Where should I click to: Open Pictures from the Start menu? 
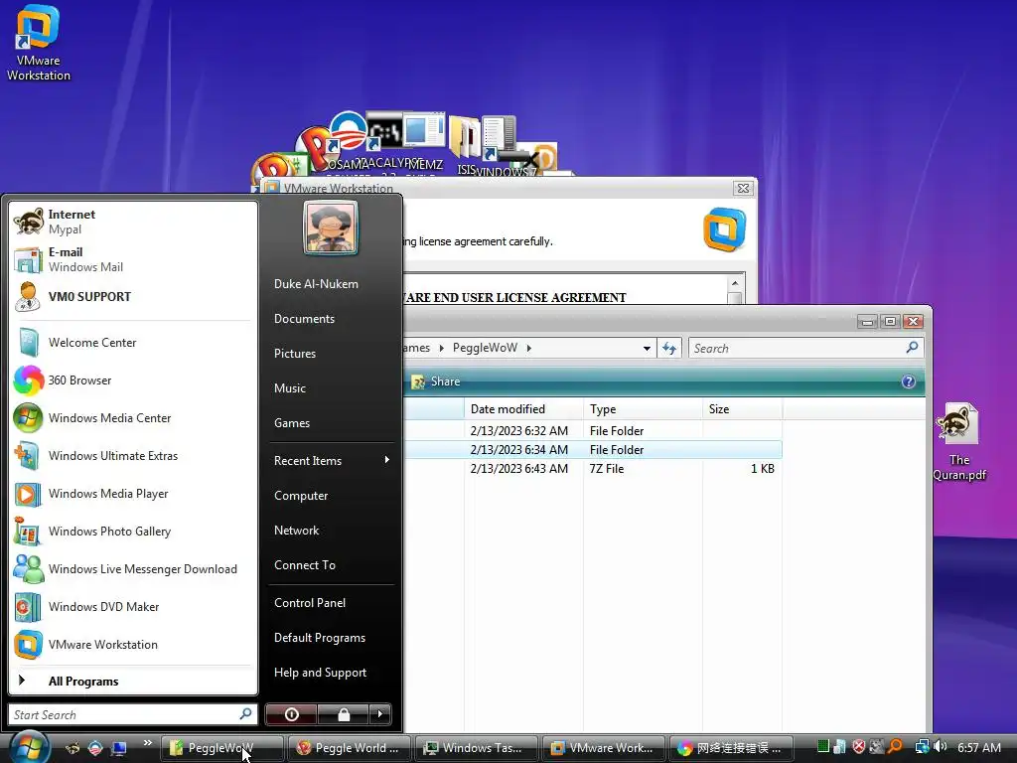(331, 354)
